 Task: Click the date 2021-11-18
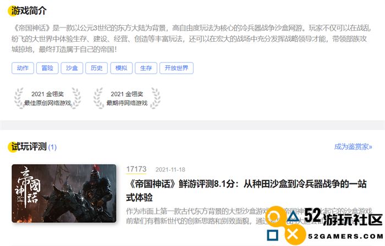170,170
